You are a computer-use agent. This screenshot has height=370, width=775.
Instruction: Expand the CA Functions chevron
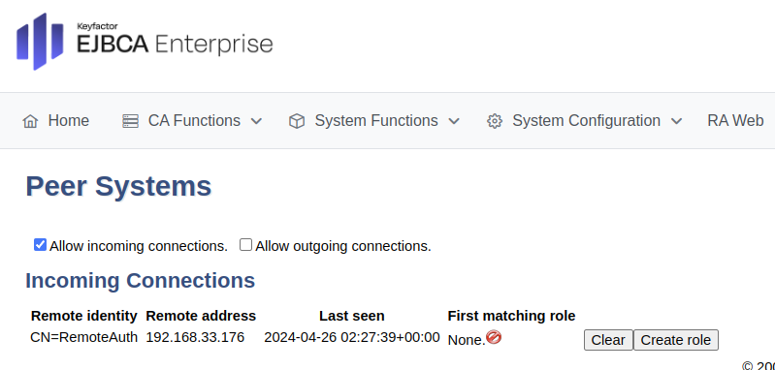[256, 121]
